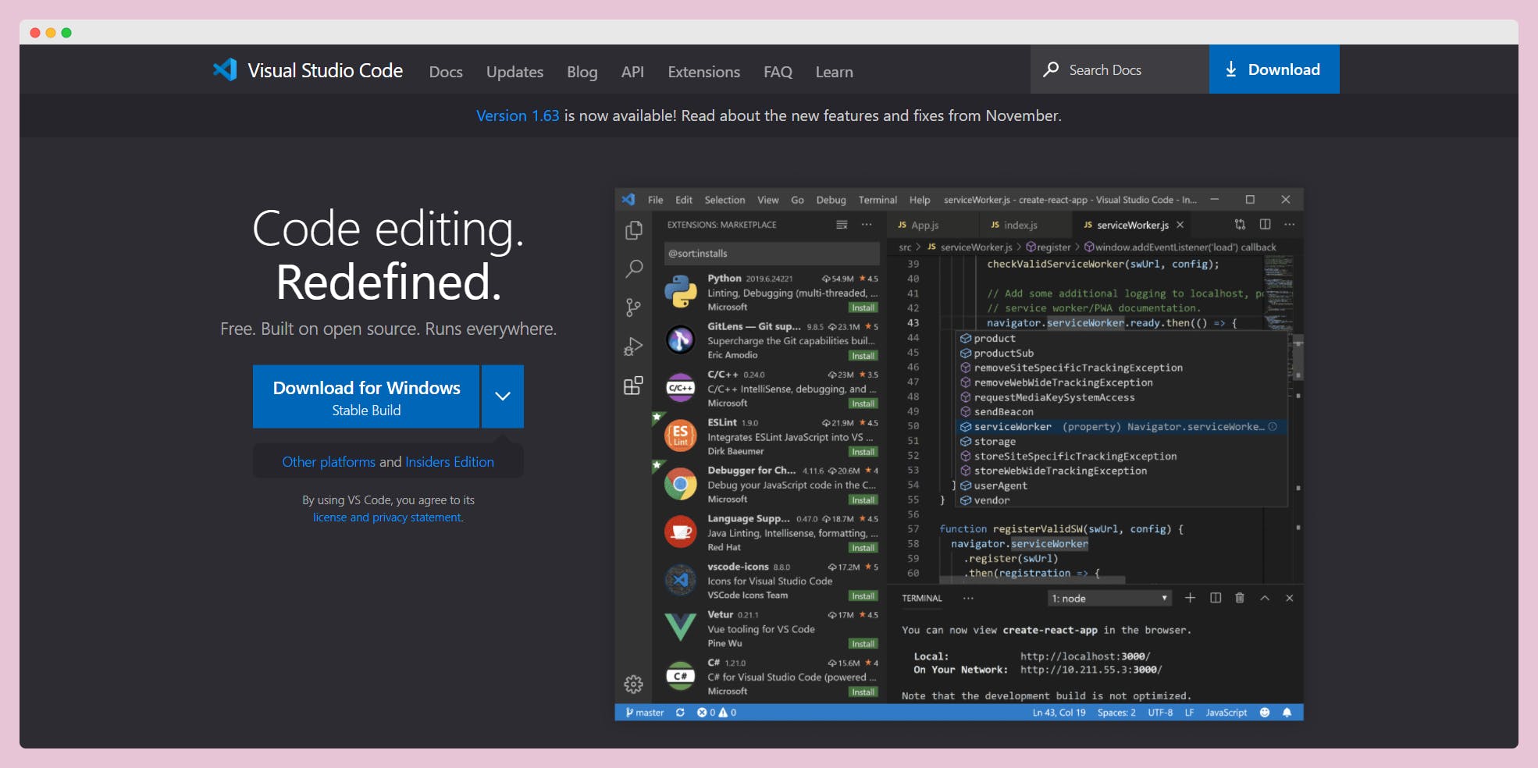Image resolution: width=1538 pixels, height=768 pixels.
Task: Maximize terminal panel with the up chevron
Action: click(1265, 598)
